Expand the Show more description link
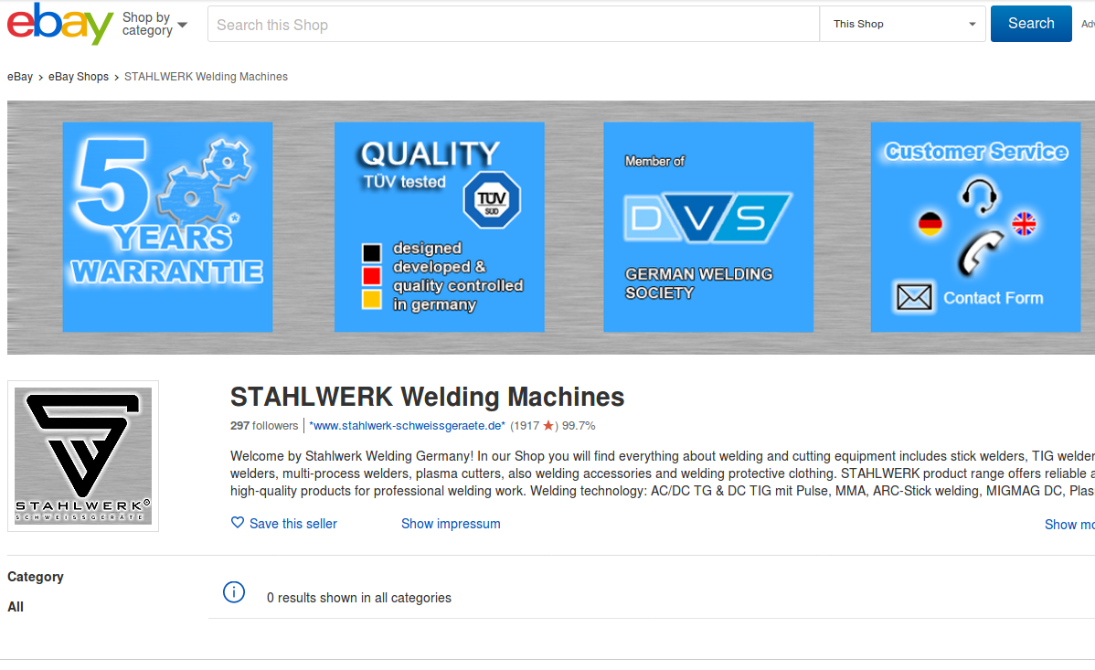 point(1069,525)
